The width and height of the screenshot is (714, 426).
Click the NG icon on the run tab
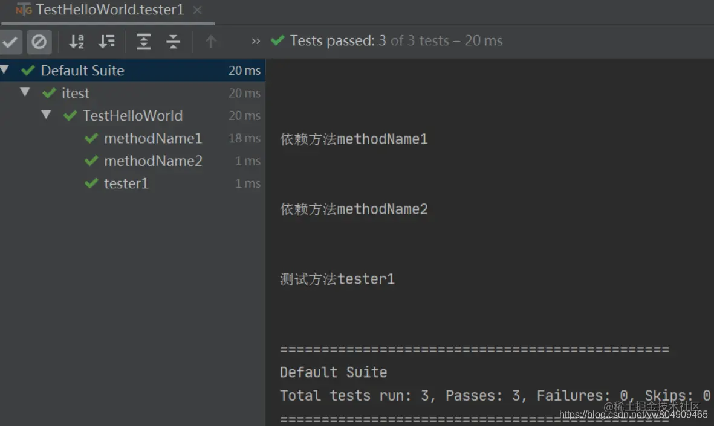click(24, 10)
